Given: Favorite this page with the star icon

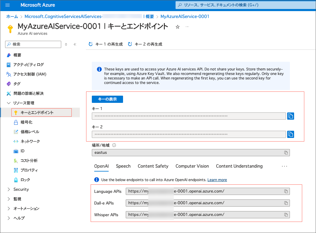Looking at the screenshot, I should click(178, 27).
